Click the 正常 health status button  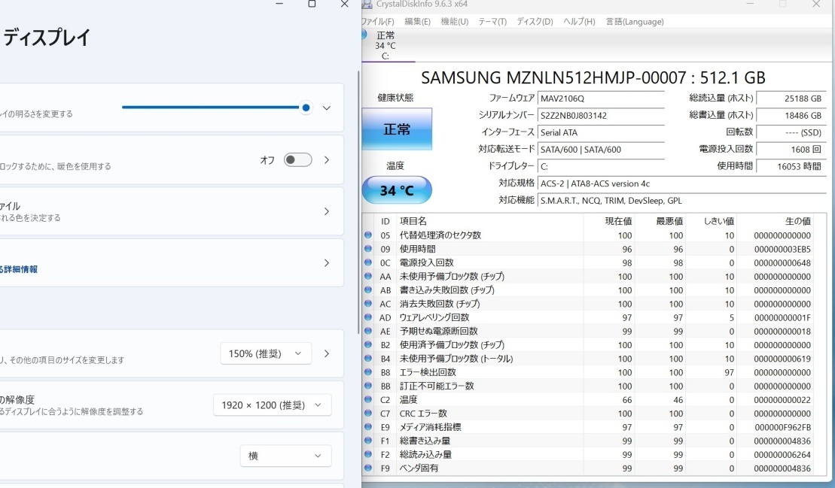[397, 129]
